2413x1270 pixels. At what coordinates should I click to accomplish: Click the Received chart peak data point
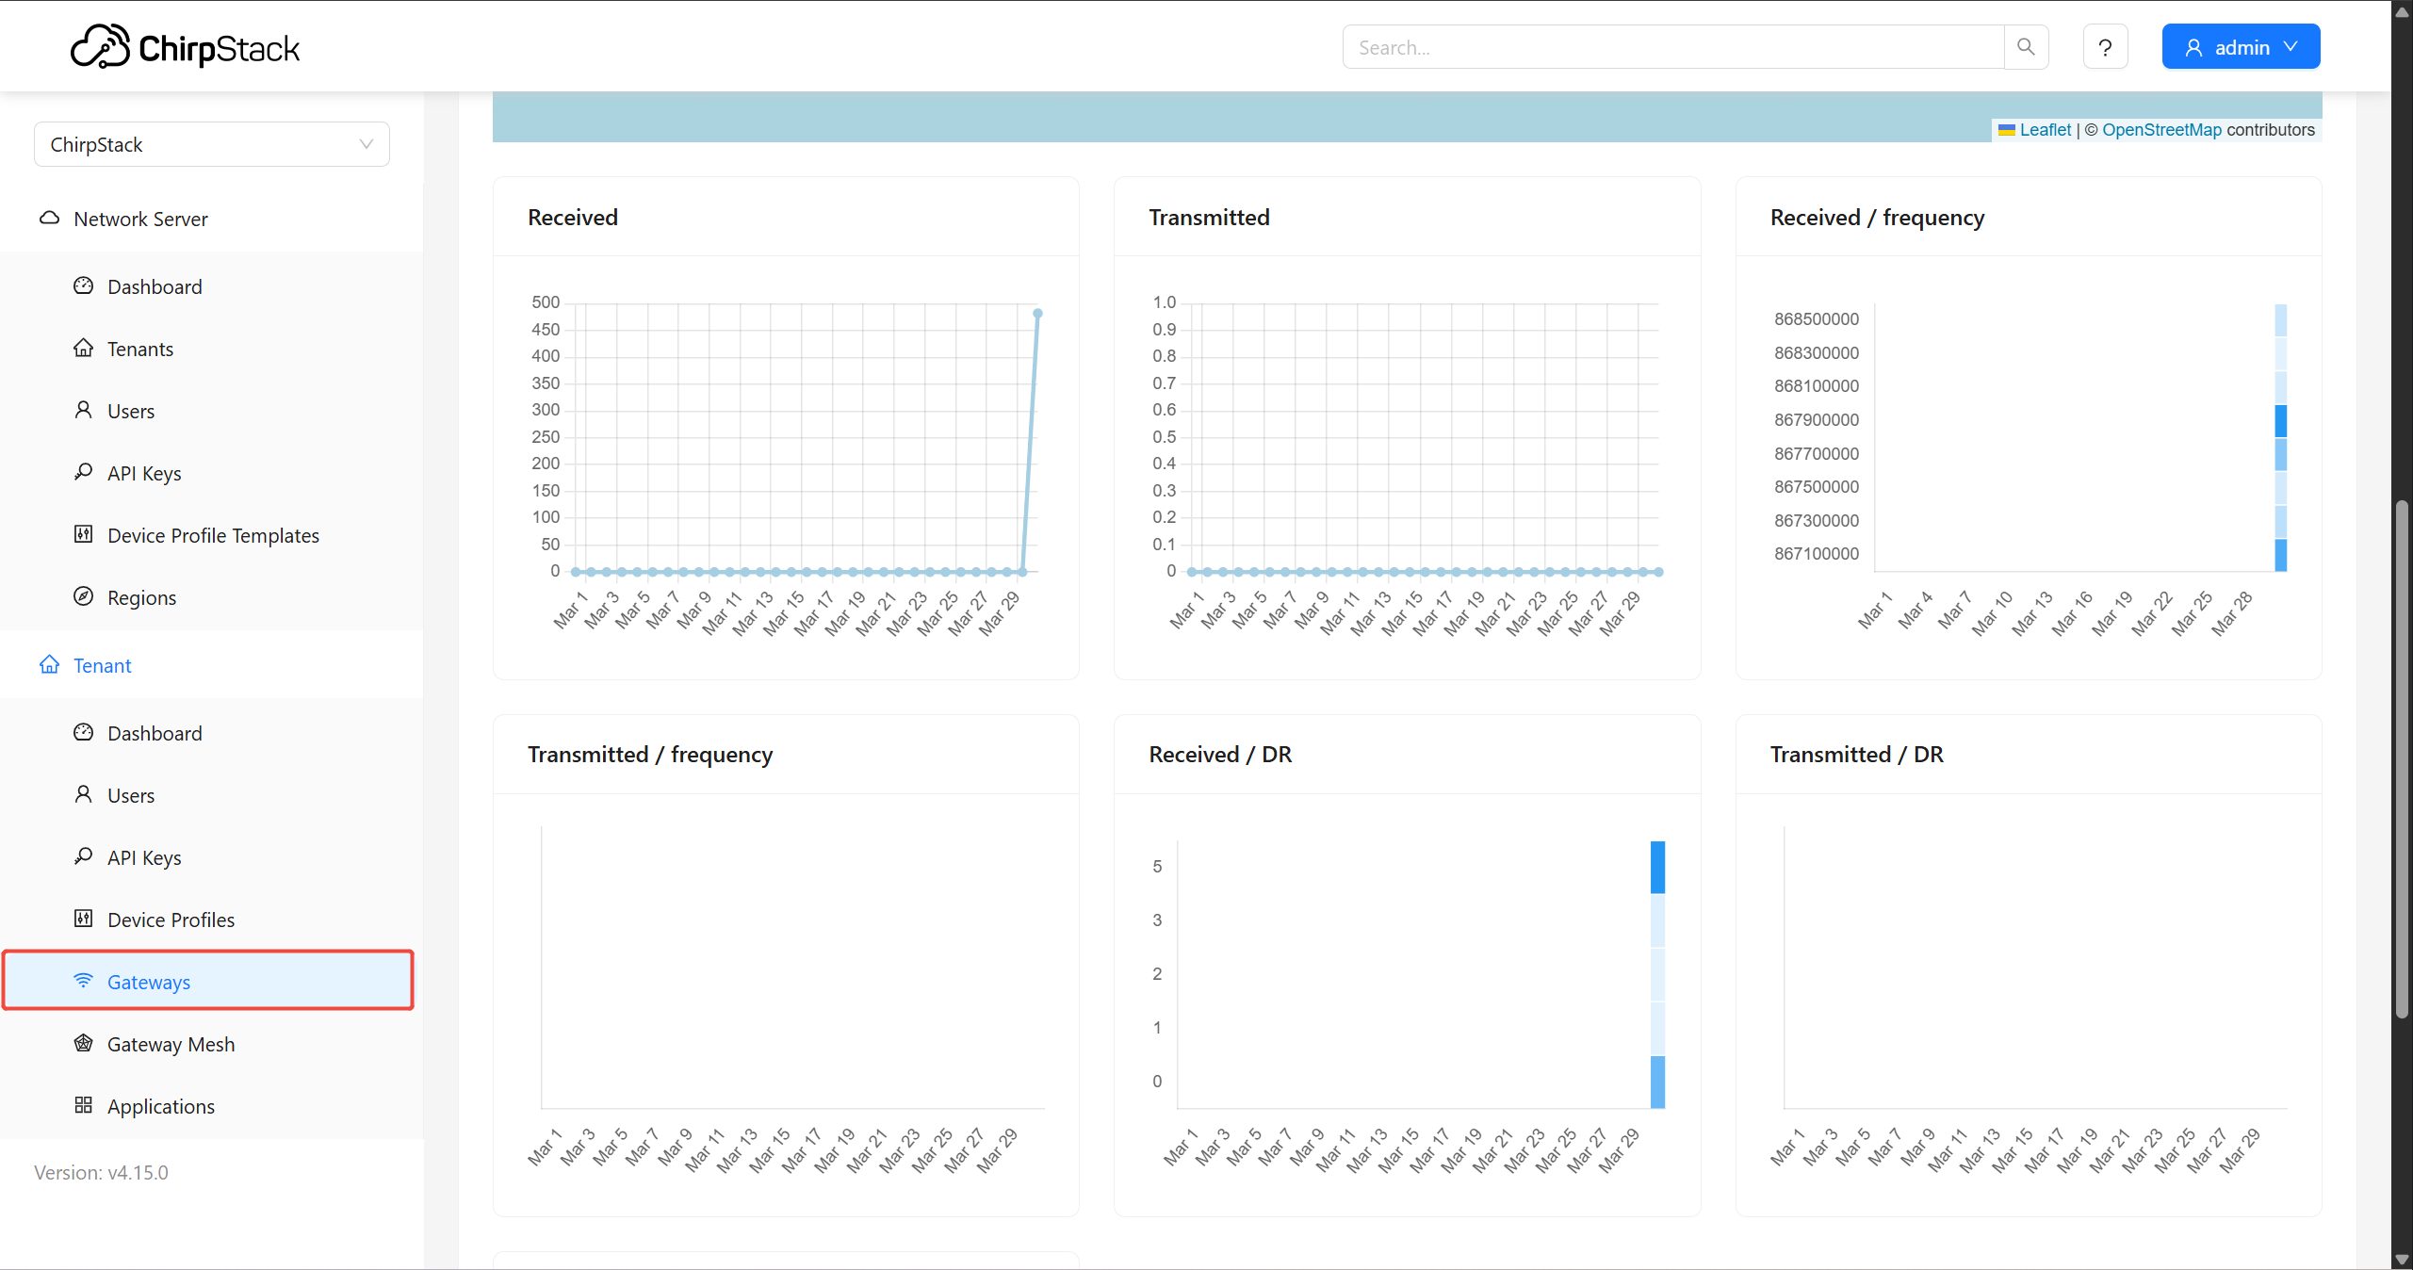(x=1037, y=314)
